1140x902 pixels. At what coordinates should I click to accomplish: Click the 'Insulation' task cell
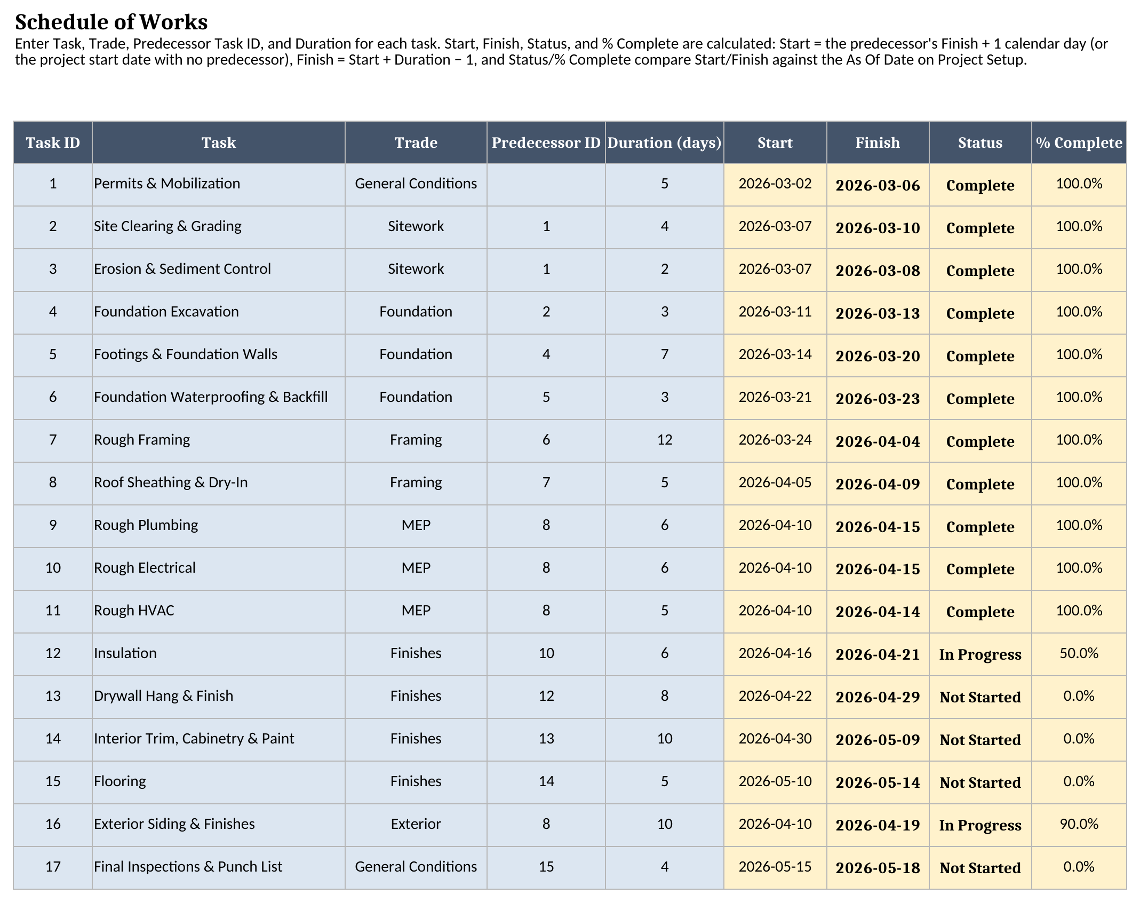219,654
